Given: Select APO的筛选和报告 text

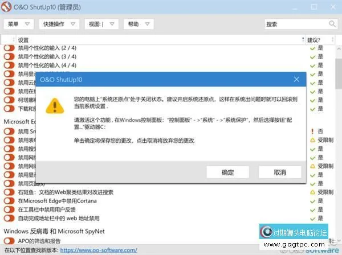Looking at the screenshot, I should coord(39,241).
